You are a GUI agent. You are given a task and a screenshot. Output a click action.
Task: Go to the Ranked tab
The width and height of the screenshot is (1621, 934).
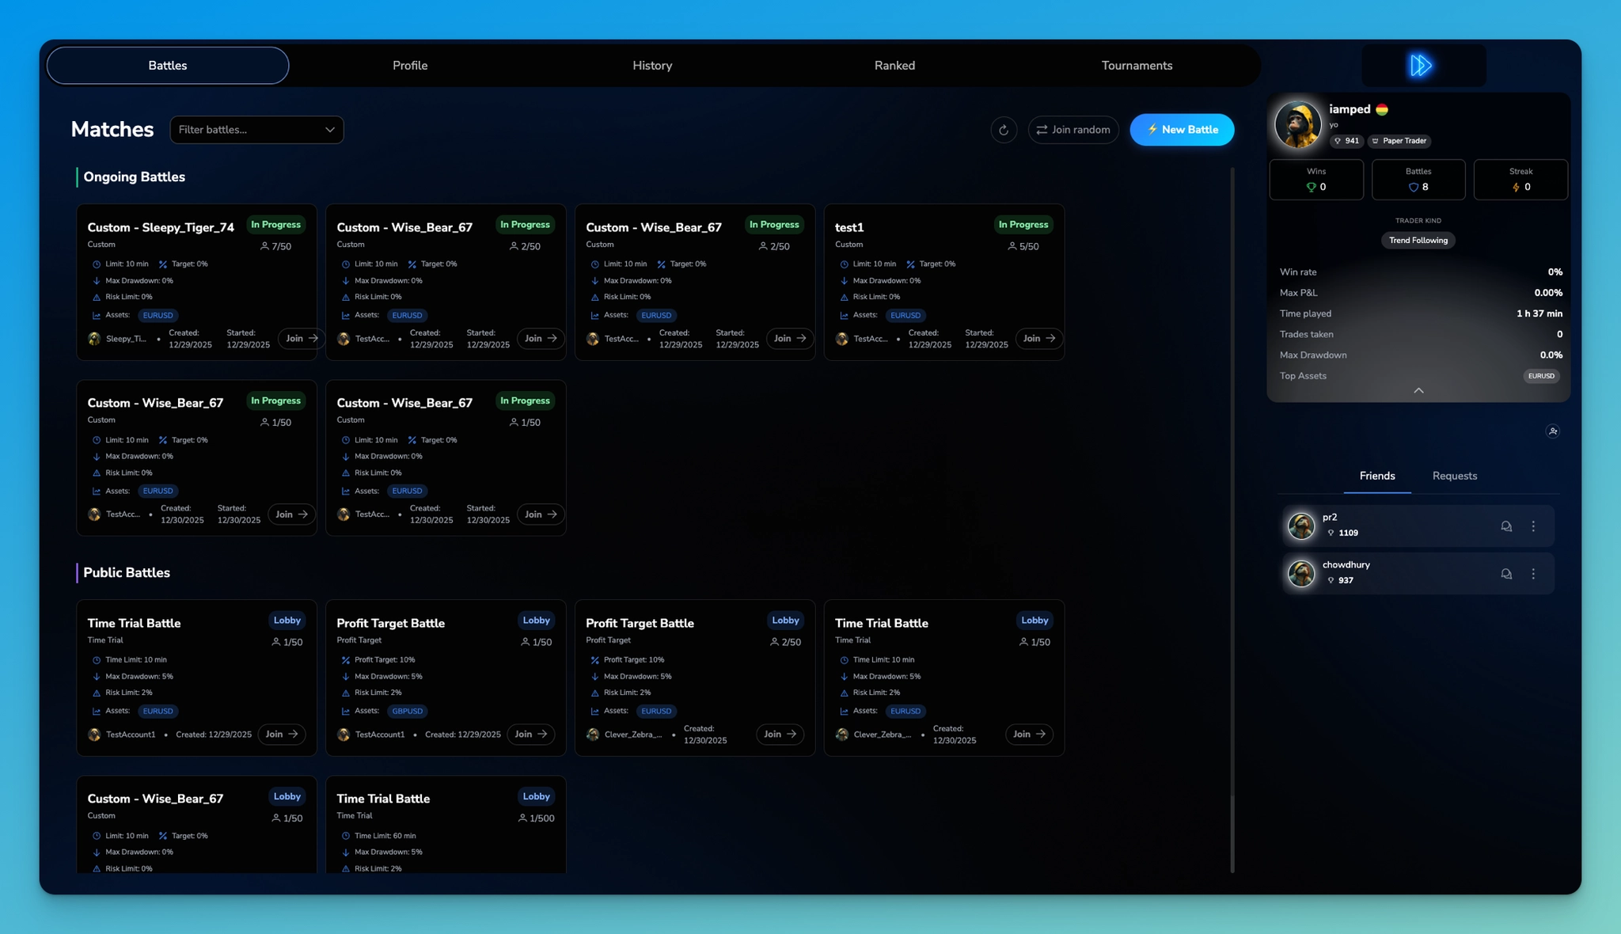point(894,66)
